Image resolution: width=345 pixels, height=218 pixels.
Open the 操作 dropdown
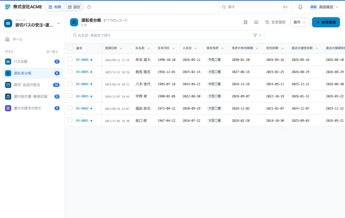(300, 22)
